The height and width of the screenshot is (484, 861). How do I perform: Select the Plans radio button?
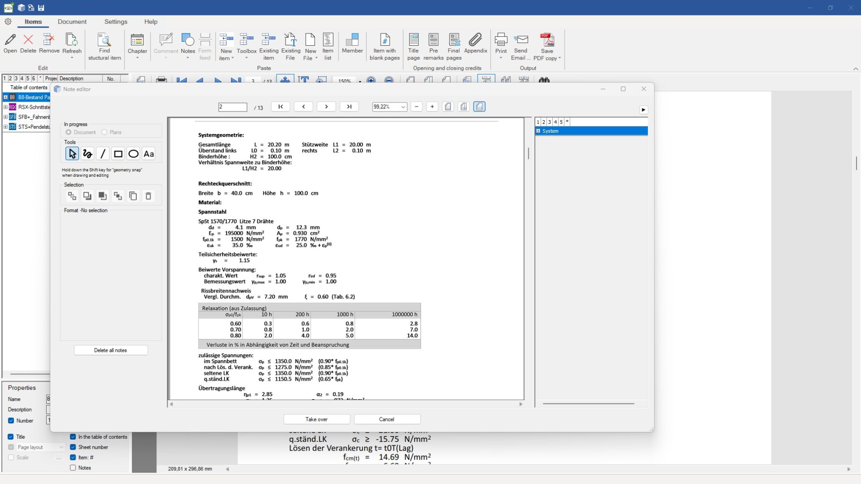point(104,132)
